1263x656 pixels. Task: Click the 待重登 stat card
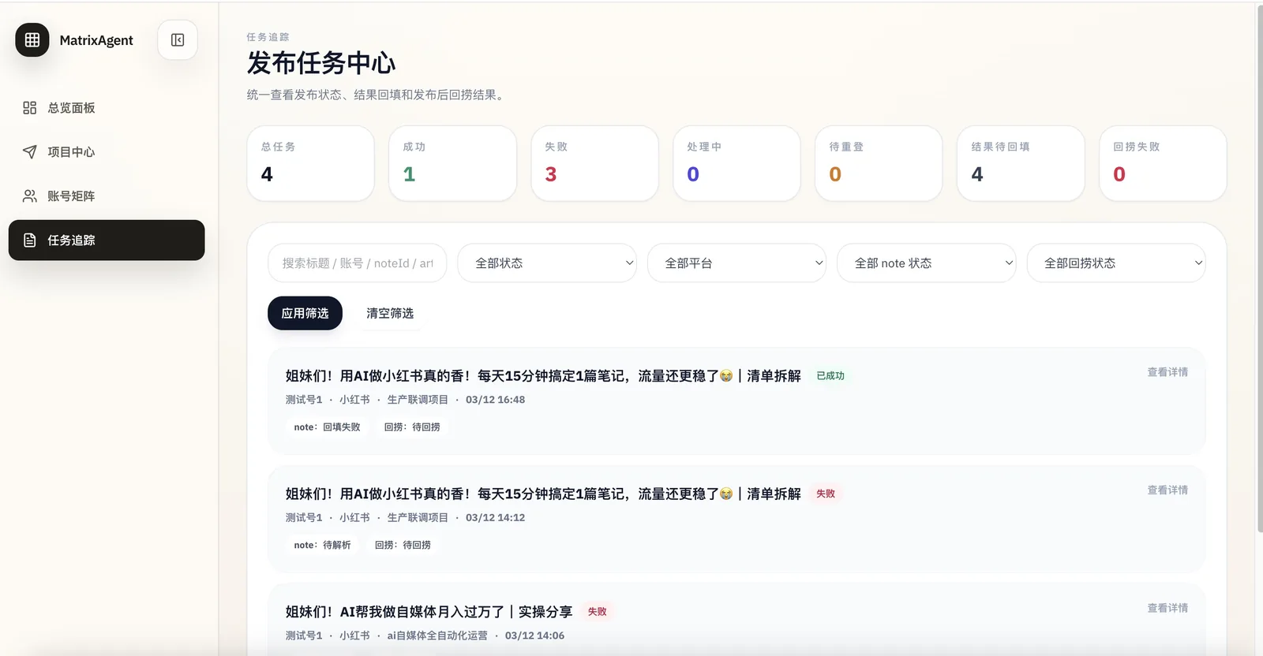[879, 163]
